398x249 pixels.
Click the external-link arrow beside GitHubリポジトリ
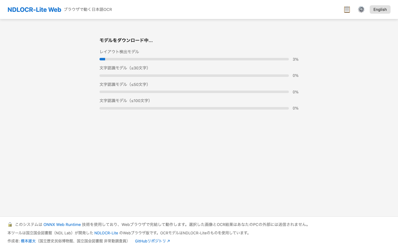click(x=169, y=241)
